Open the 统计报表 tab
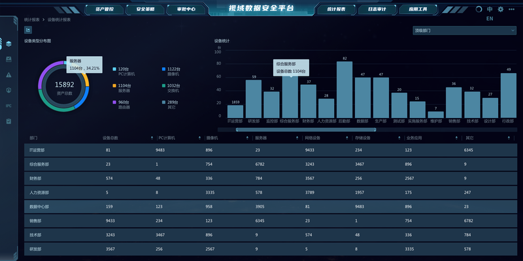 coord(336,9)
